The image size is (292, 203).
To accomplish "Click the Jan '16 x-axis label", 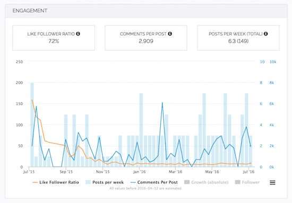I will (x=139, y=172).
